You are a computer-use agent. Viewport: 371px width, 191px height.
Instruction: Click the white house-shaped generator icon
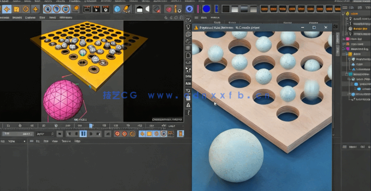[x=139, y=10]
